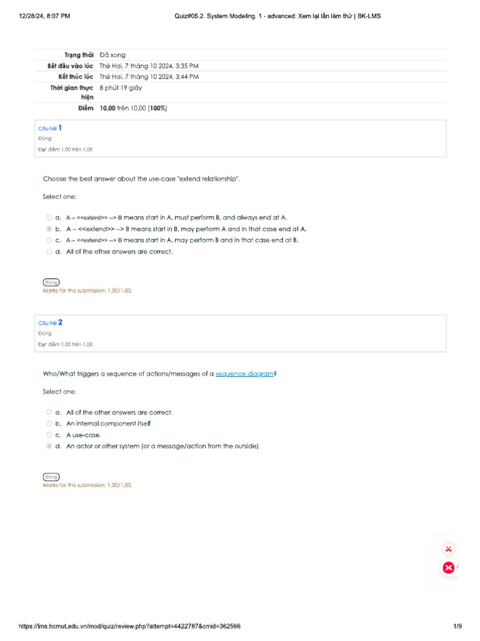Click the quiz title in the page header
The image size is (480, 641).
point(278,16)
